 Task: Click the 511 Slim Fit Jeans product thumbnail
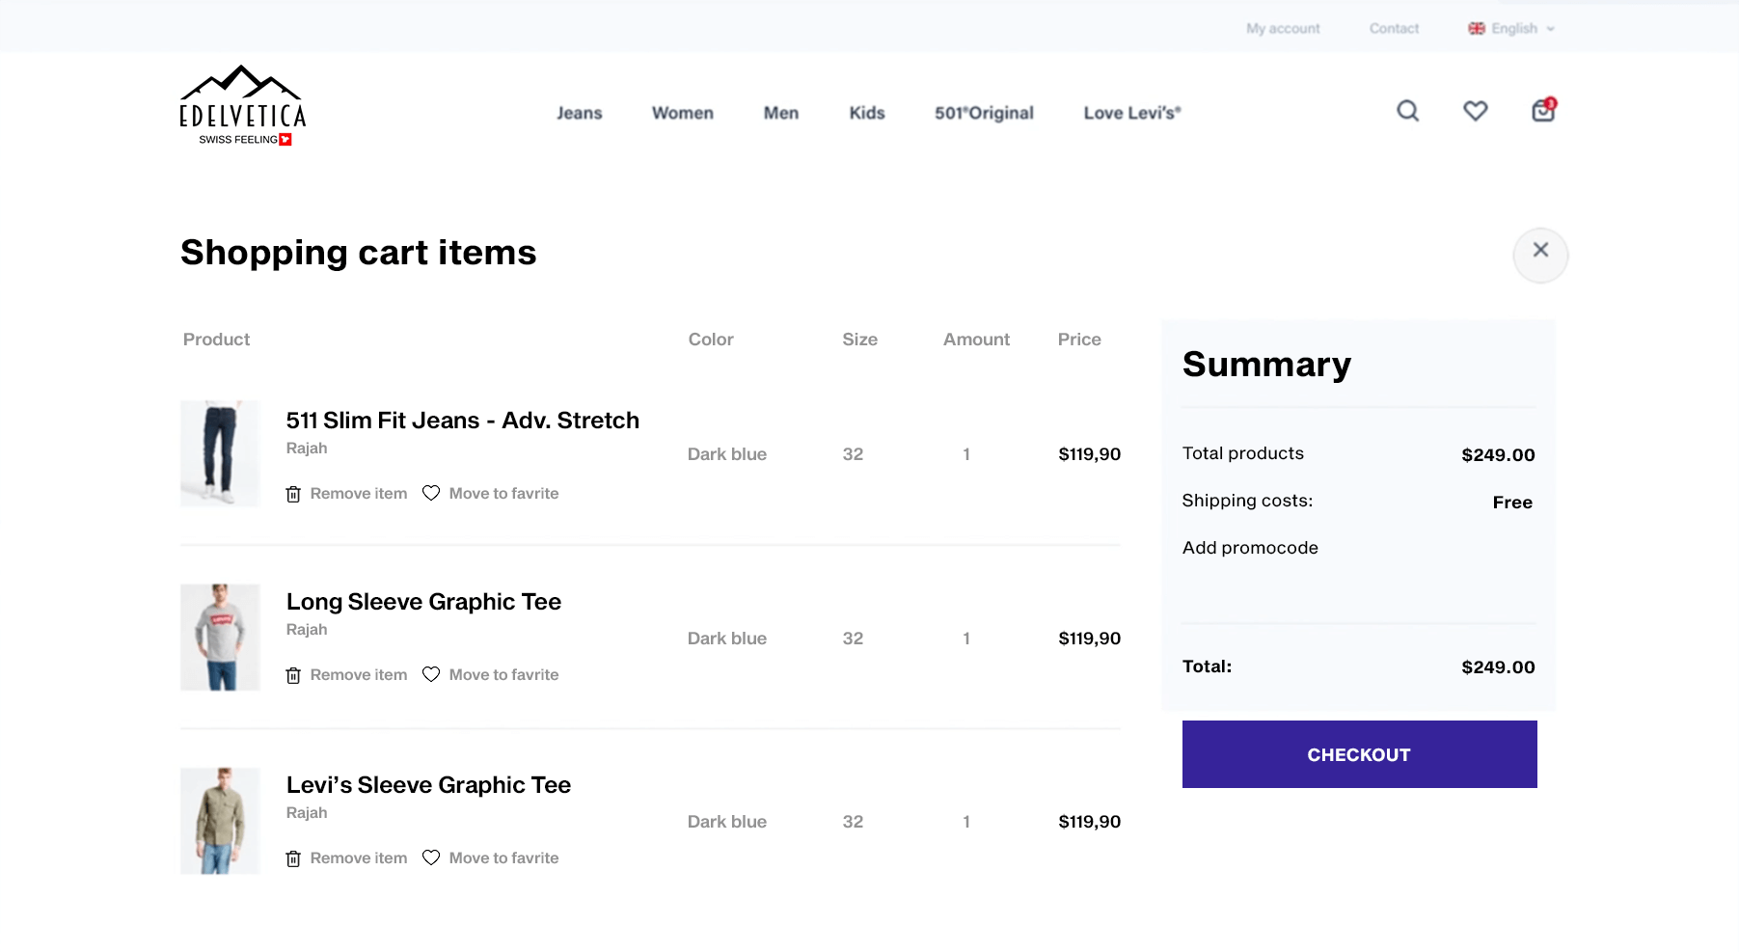click(220, 453)
